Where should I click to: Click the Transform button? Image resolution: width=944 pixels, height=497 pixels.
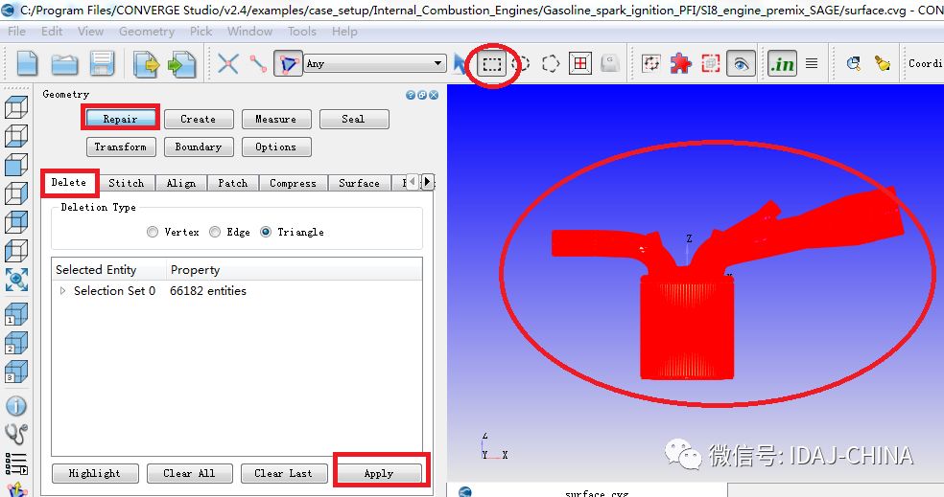click(x=121, y=147)
